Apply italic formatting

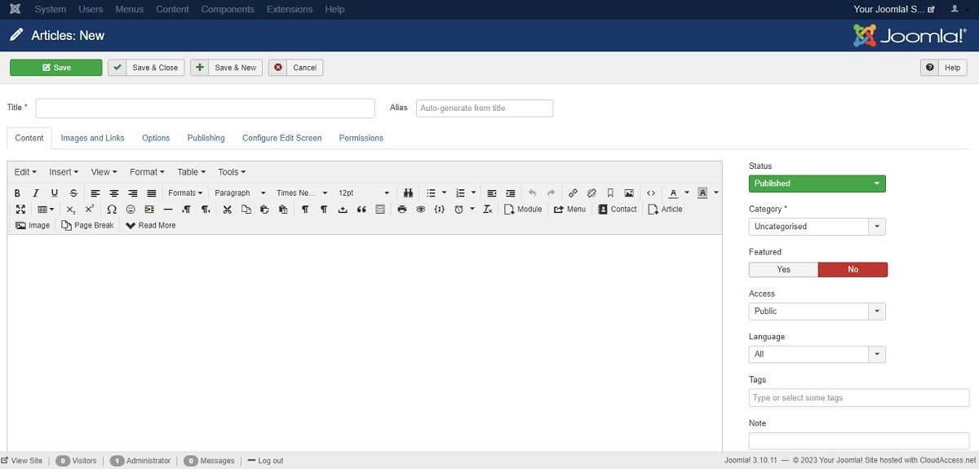point(36,193)
